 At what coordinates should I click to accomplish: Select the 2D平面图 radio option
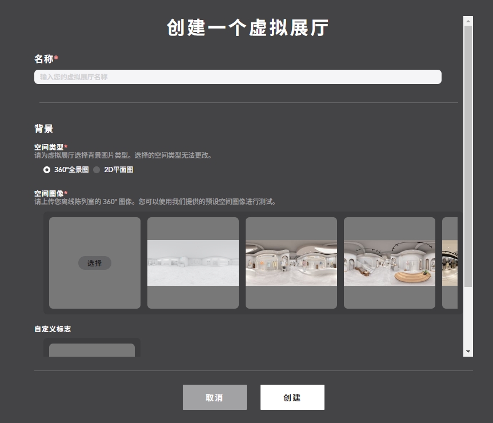coord(97,170)
